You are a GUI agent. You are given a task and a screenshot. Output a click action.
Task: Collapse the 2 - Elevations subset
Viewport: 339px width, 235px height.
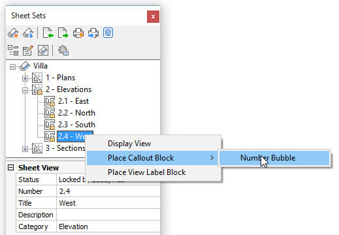[x=25, y=90]
